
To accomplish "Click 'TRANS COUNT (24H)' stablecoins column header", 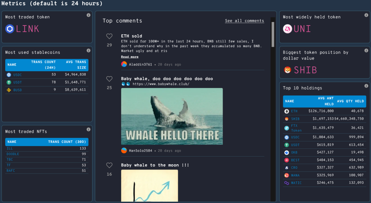I will (x=43, y=65).
